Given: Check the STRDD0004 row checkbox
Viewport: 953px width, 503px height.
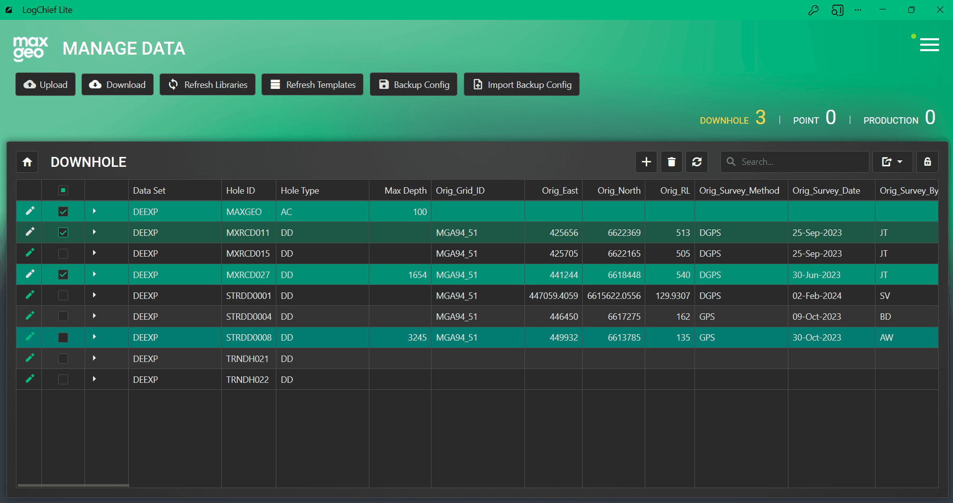Looking at the screenshot, I should point(63,316).
